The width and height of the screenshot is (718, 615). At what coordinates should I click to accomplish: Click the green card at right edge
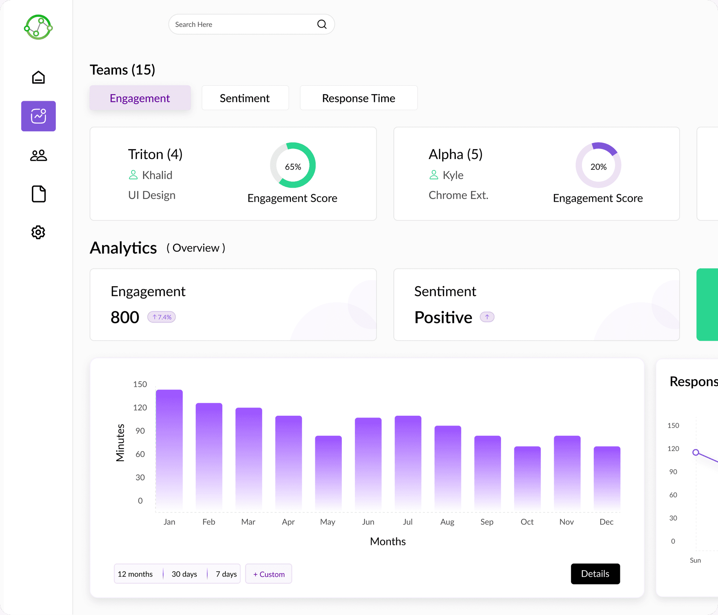click(707, 304)
